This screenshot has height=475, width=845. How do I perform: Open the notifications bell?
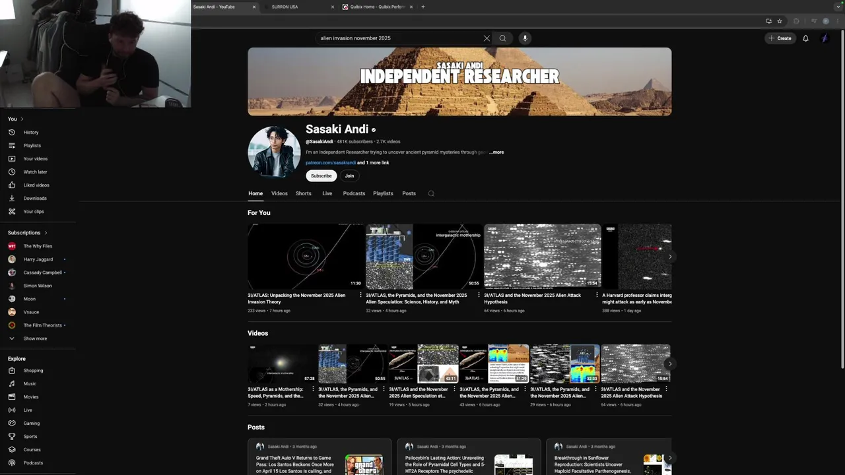pyautogui.click(x=805, y=38)
